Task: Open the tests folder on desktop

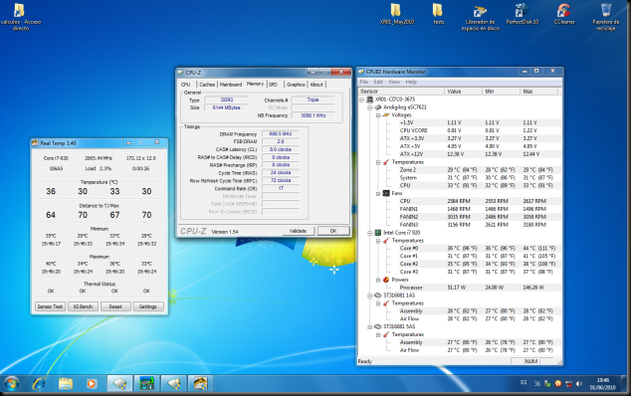Action: (438, 14)
